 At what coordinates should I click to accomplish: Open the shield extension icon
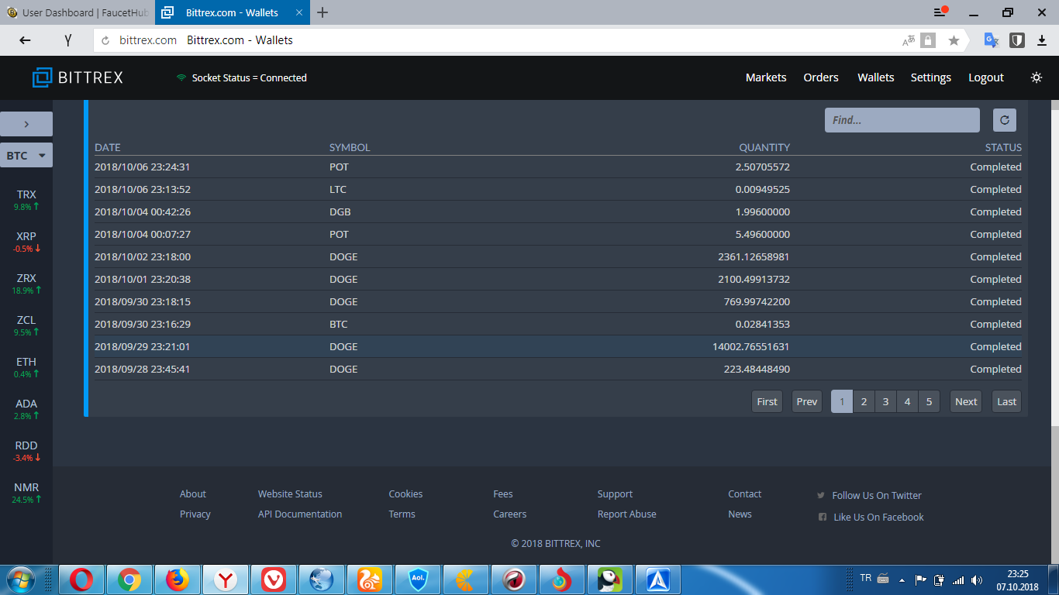point(1017,40)
